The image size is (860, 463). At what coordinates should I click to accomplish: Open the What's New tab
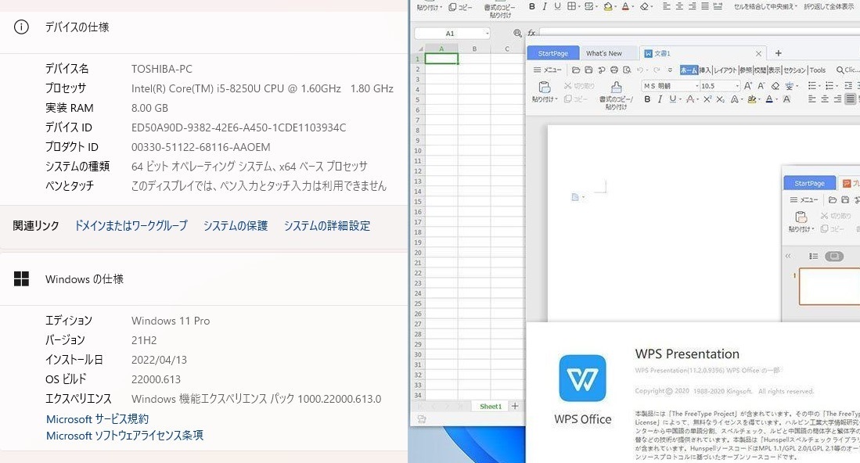click(604, 53)
